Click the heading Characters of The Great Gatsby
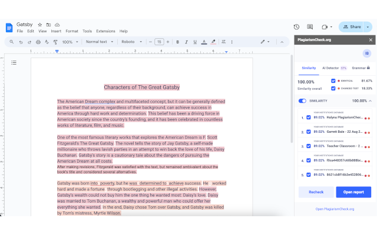The image size is (377, 235). point(142,88)
